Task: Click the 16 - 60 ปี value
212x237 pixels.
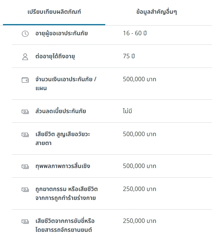Action: point(135,33)
